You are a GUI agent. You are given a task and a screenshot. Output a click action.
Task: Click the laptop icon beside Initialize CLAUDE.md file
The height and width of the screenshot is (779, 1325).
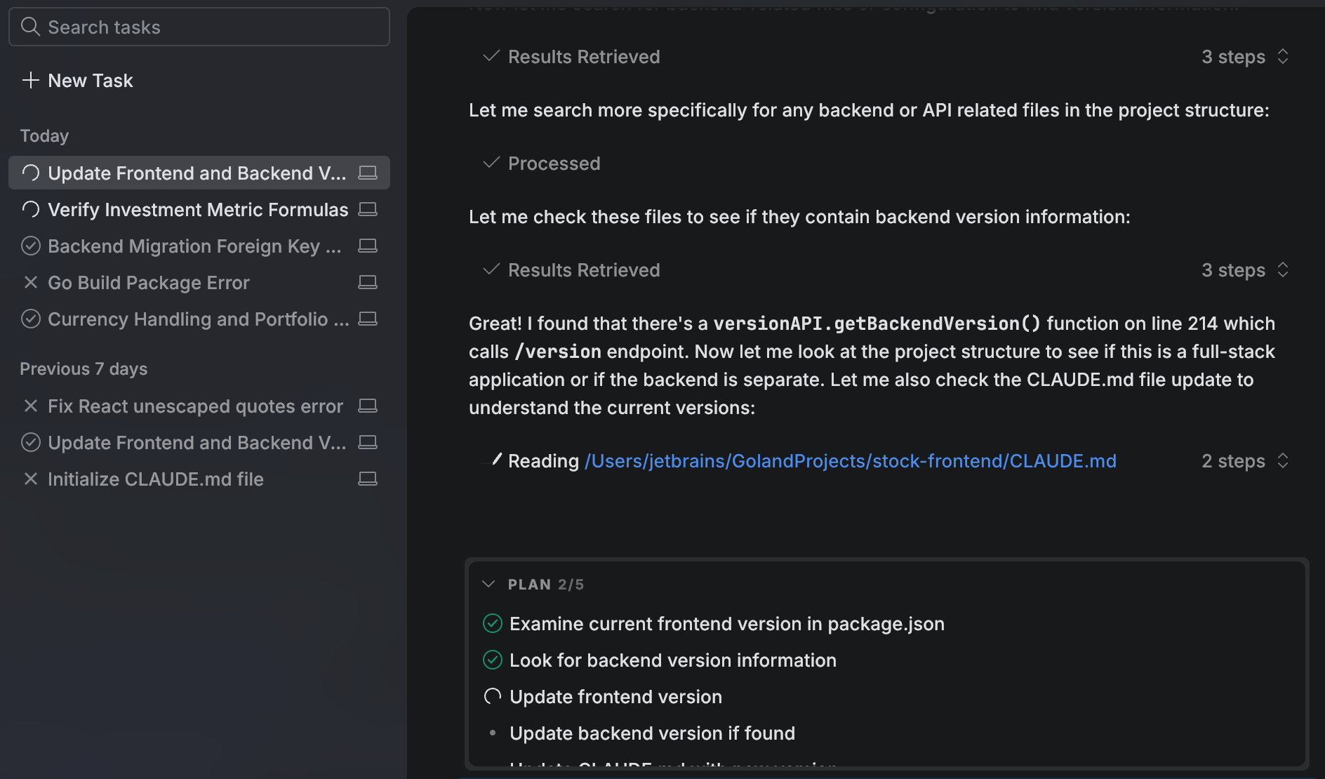coord(367,479)
